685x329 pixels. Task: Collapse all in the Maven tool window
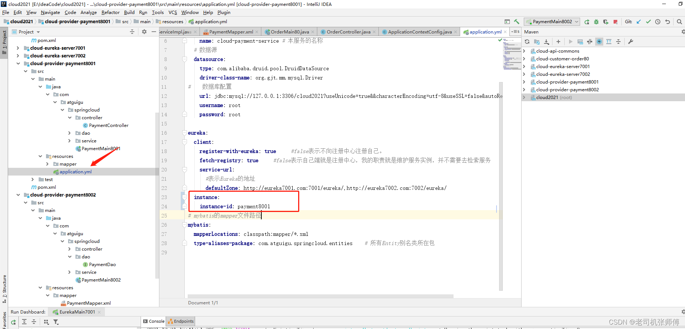click(618, 42)
